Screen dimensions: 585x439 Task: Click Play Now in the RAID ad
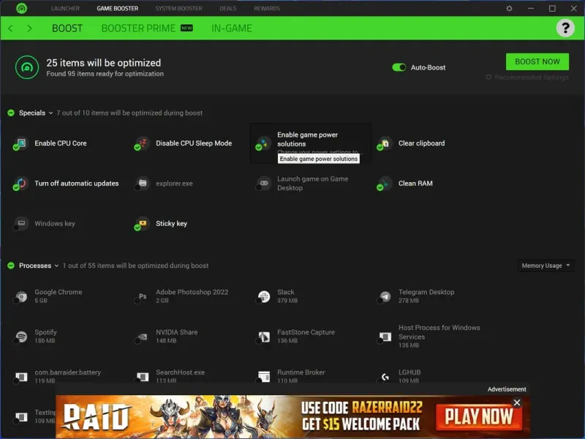point(479,416)
